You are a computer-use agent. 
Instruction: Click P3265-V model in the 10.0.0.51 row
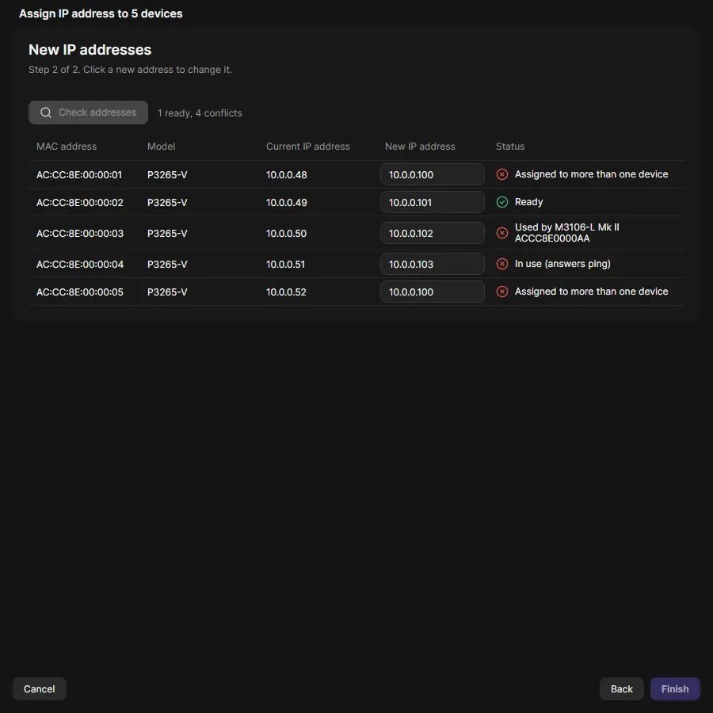[167, 264]
